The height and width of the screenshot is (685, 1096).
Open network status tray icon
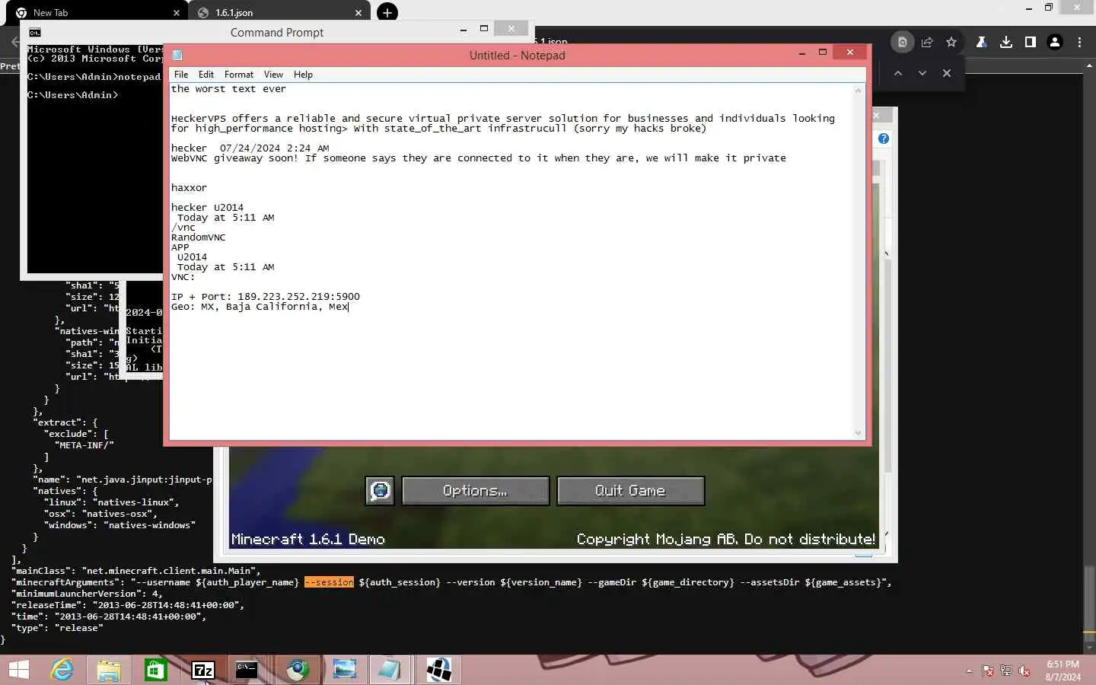click(x=1006, y=671)
